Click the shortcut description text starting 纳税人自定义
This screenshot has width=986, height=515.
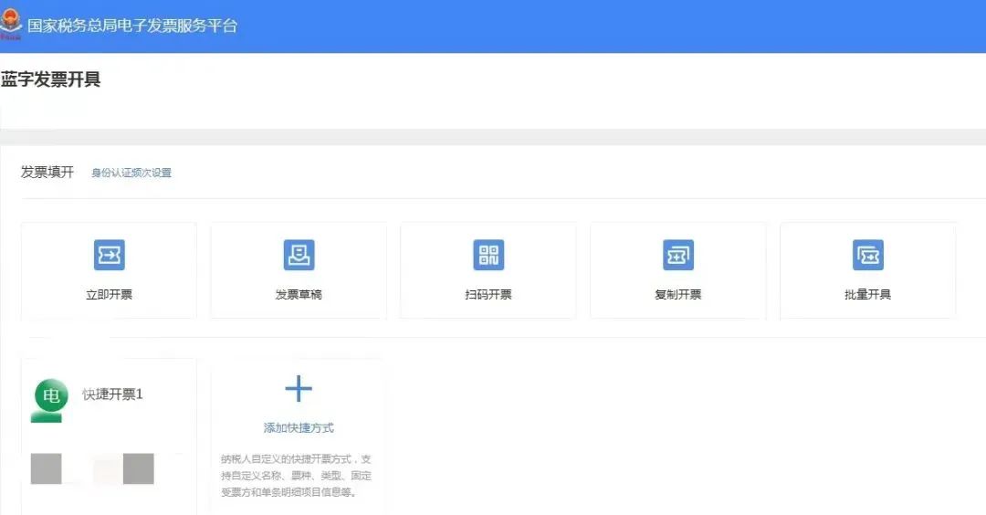297,476
